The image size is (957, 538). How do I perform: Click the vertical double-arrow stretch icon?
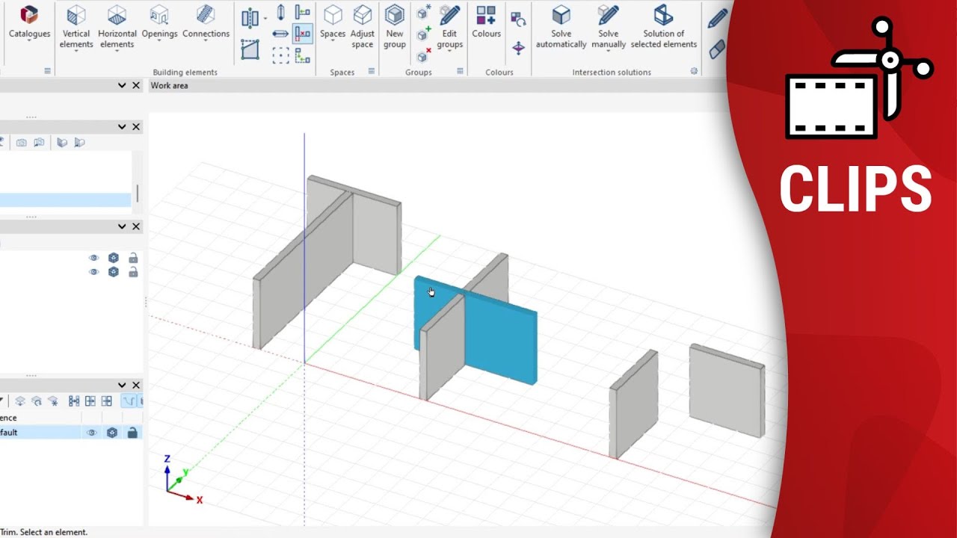click(x=281, y=13)
